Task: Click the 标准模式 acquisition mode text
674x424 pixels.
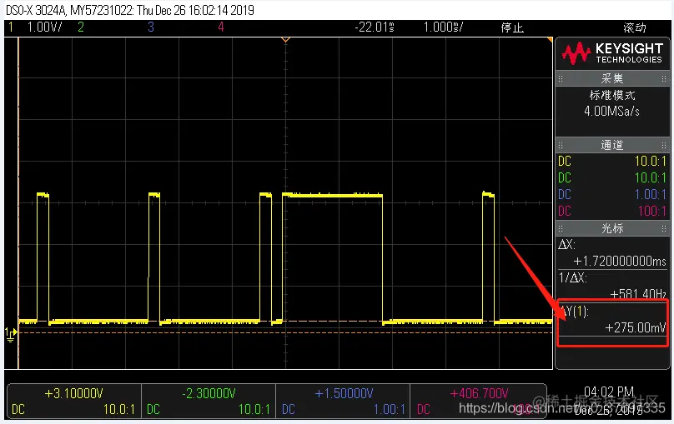Action: 612,95
